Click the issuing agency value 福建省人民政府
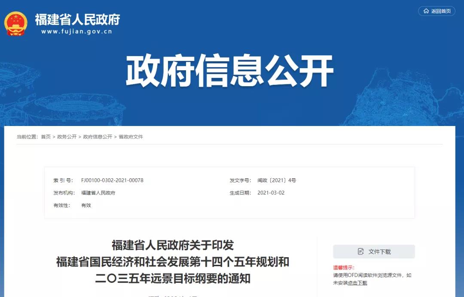The image size is (464, 297). 98,193
